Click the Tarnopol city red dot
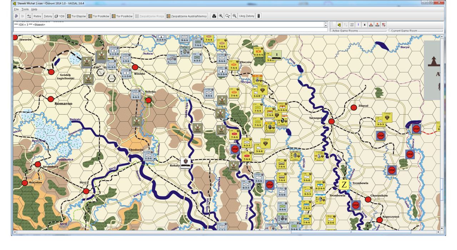The height and width of the screenshot is (250, 457). pos(331,122)
